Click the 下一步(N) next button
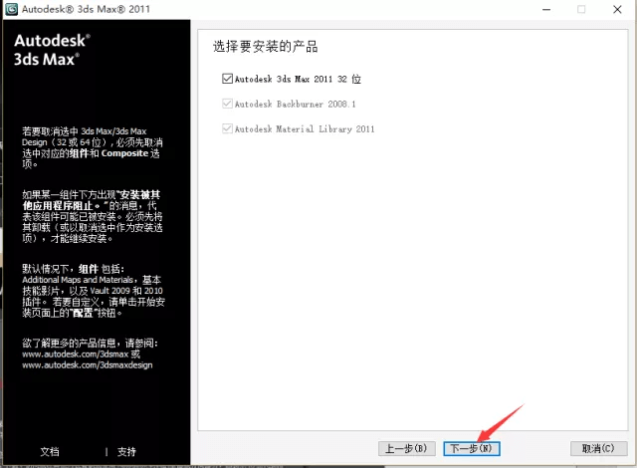Viewport: 637px width, 468px height. click(471, 448)
